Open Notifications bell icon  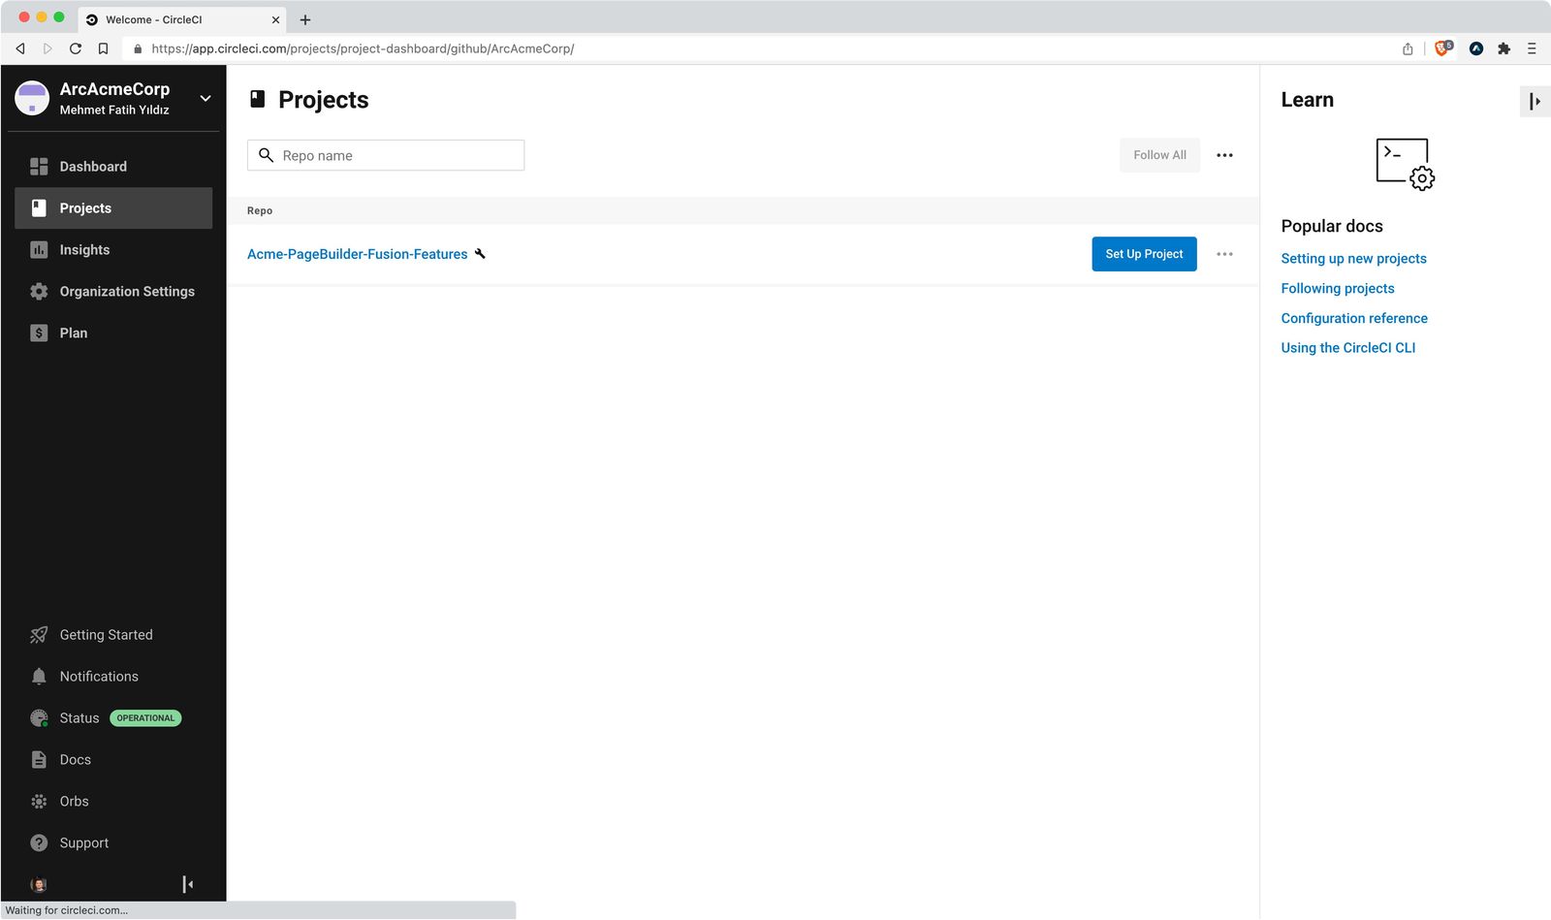39,677
